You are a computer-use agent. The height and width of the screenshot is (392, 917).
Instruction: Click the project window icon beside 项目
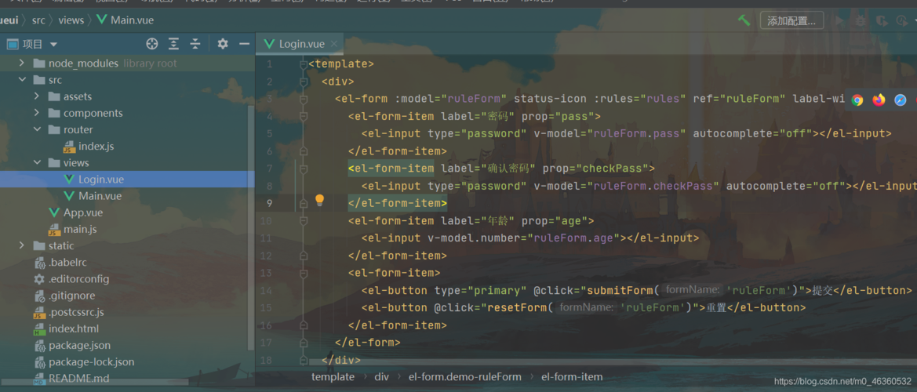(x=12, y=44)
